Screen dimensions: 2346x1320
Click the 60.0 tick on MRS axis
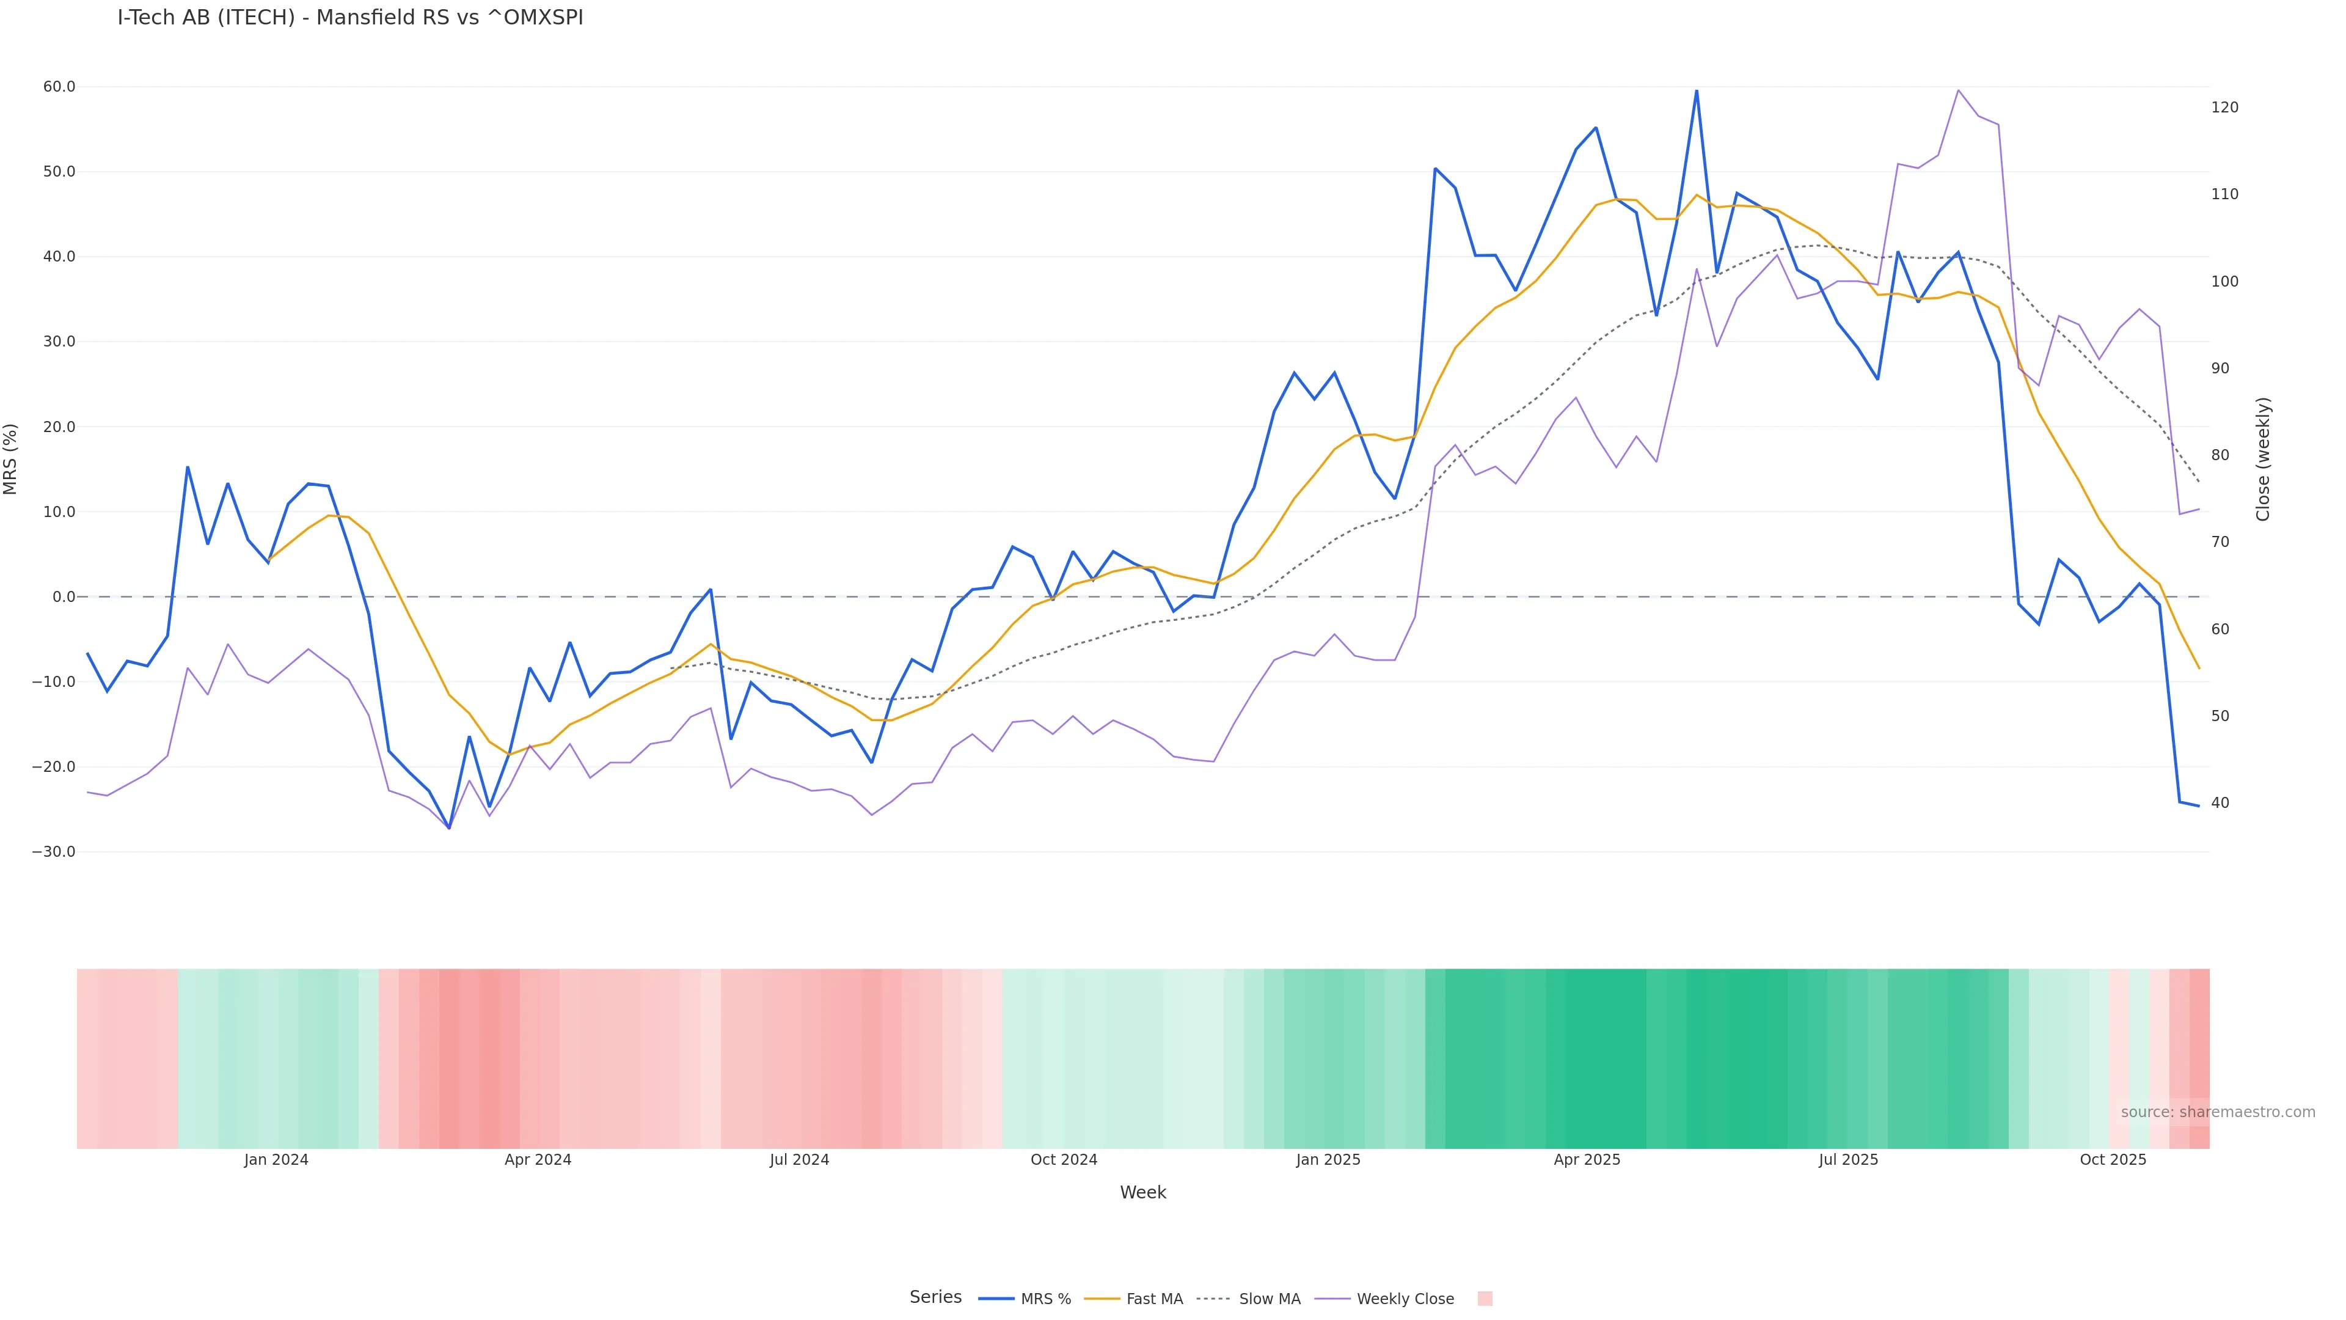pos(59,87)
